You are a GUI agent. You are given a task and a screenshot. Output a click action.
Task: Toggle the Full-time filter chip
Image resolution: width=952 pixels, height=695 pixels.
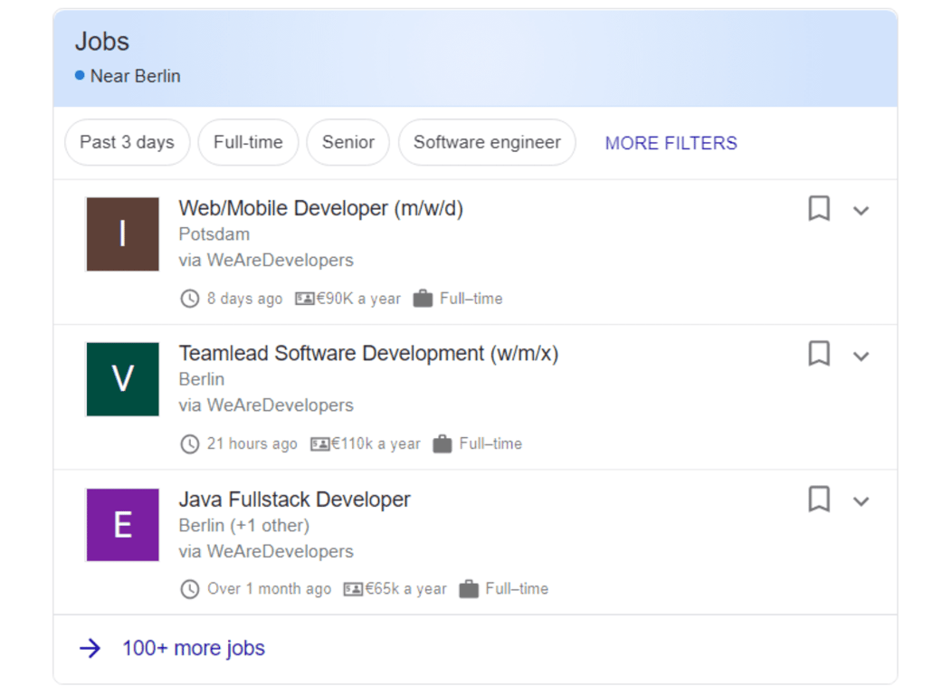[x=248, y=142]
